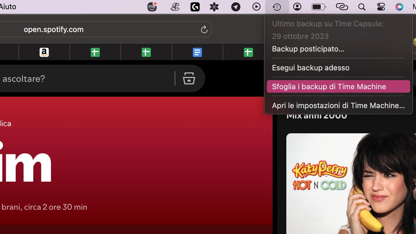Switch to the Amazon tab
The height and width of the screenshot is (234, 416).
[x=44, y=52]
